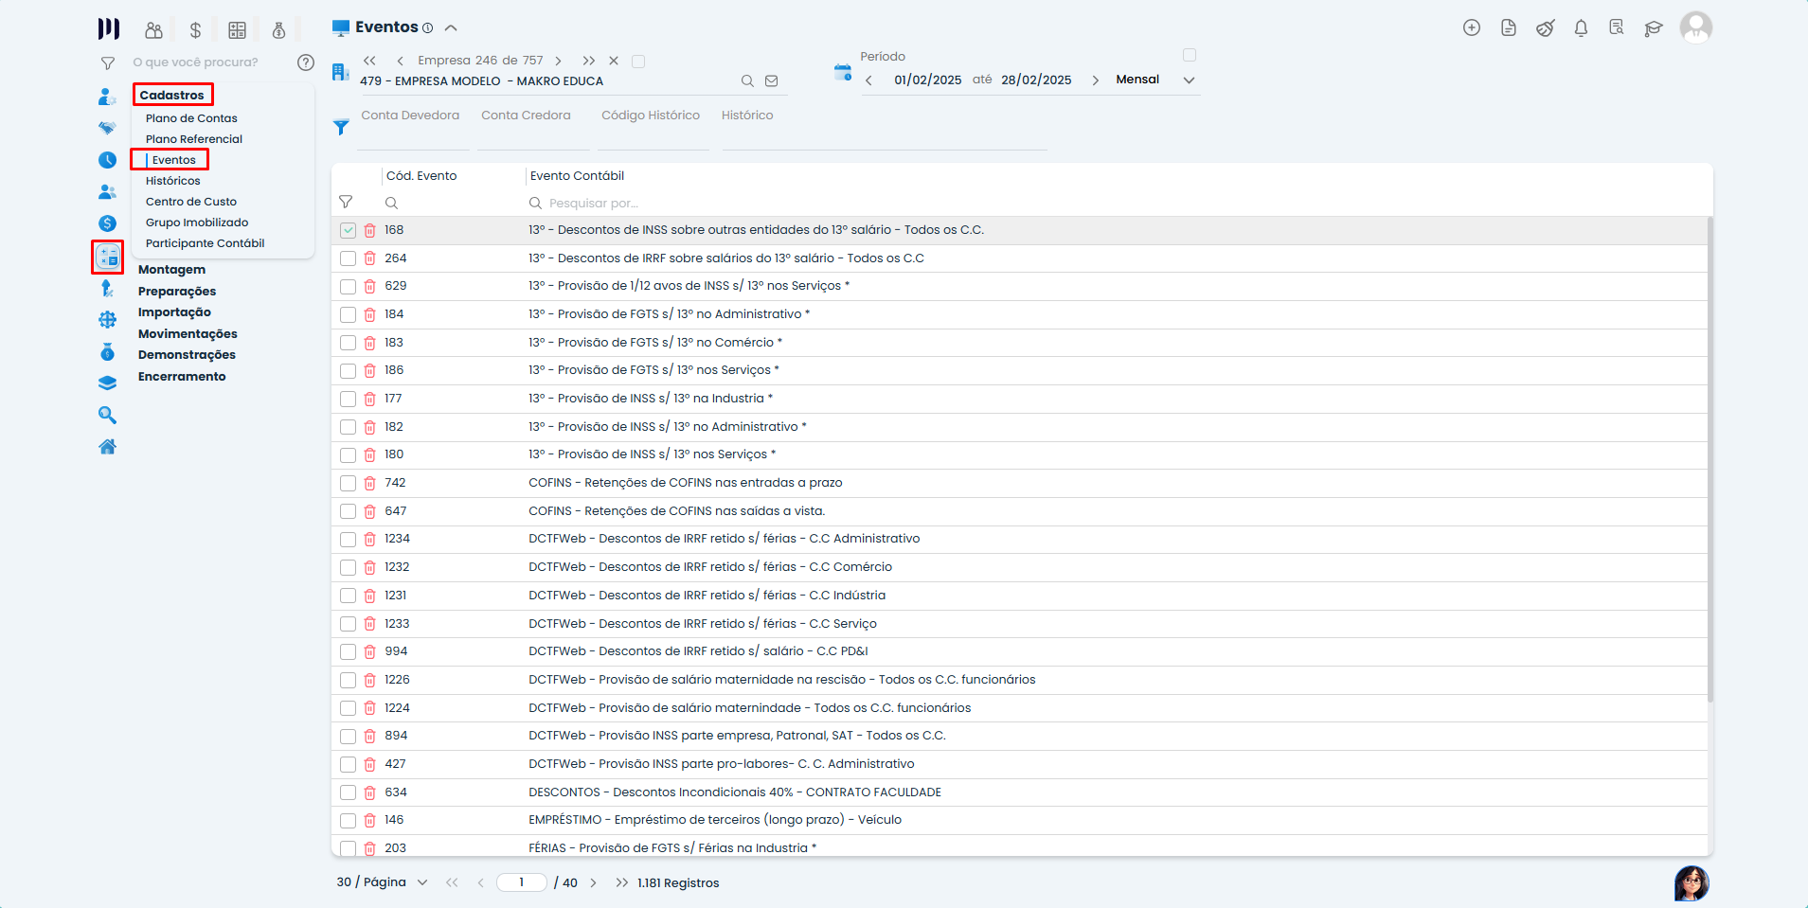
Task: Open the Mensal period dropdown
Action: pyautogui.click(x=1189, y=80)
